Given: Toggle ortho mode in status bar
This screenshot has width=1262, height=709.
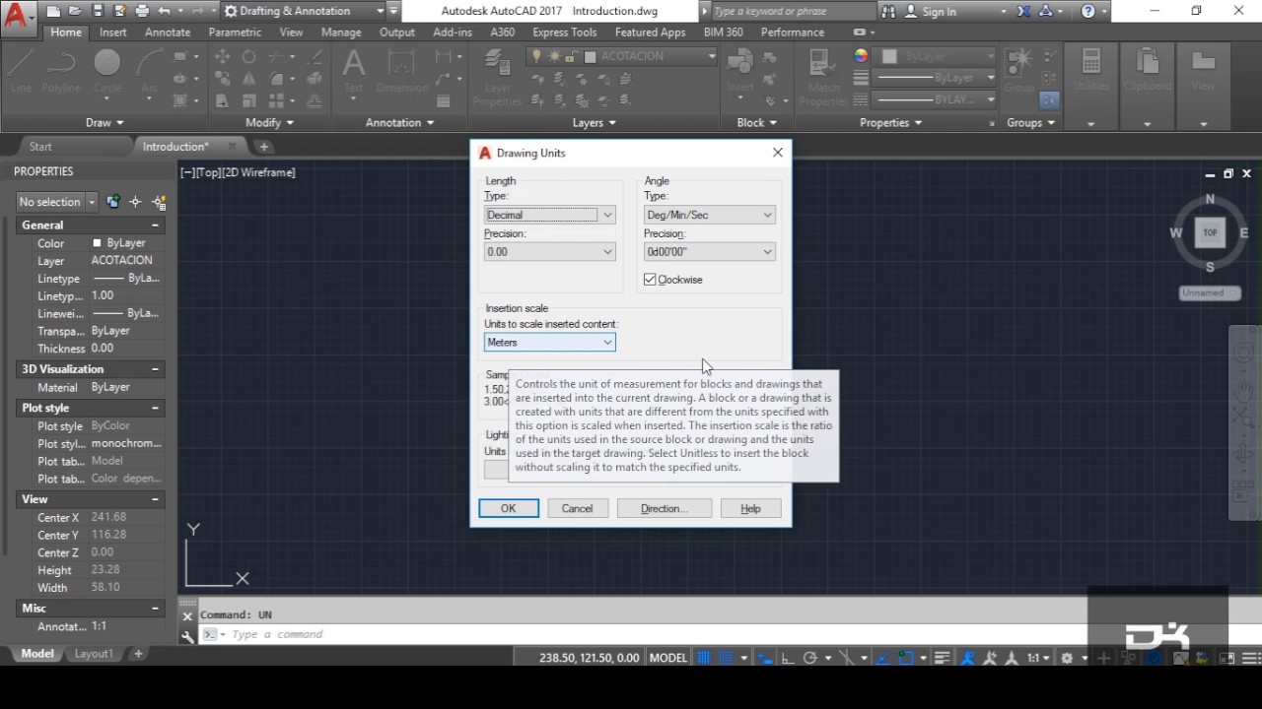Looking at the screenshot, I should coord(789,658).
